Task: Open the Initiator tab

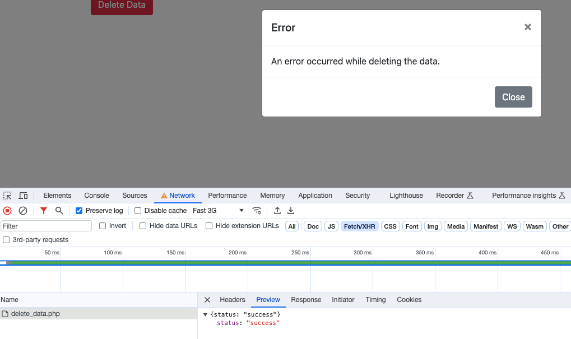Action: click(343, 300)
